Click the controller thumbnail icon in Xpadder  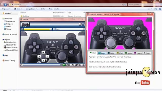[25, 25]
